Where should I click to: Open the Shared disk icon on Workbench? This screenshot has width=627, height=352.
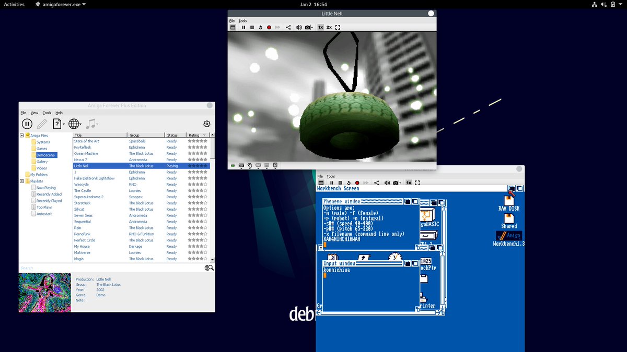click(x=509, y=221)
